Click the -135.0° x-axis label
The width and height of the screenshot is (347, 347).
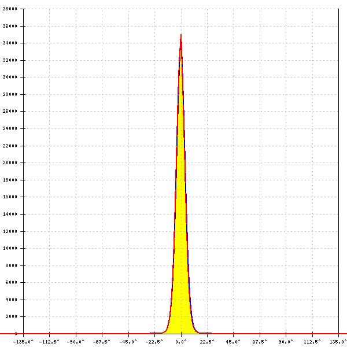(x=23, y=342)
